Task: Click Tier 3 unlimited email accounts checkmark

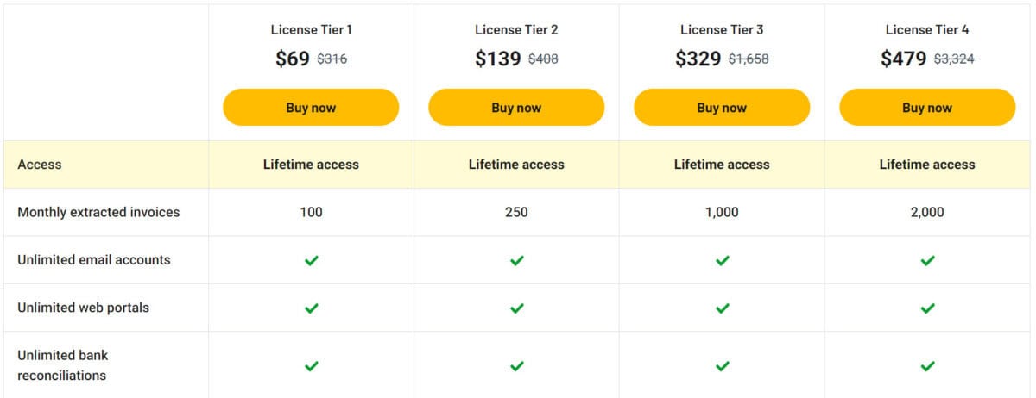Action: click(722, 260)
